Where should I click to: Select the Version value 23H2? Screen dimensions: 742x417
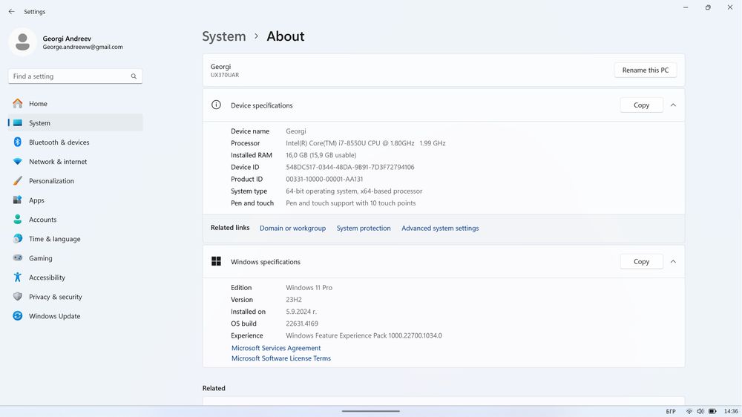tap(293, 300)
